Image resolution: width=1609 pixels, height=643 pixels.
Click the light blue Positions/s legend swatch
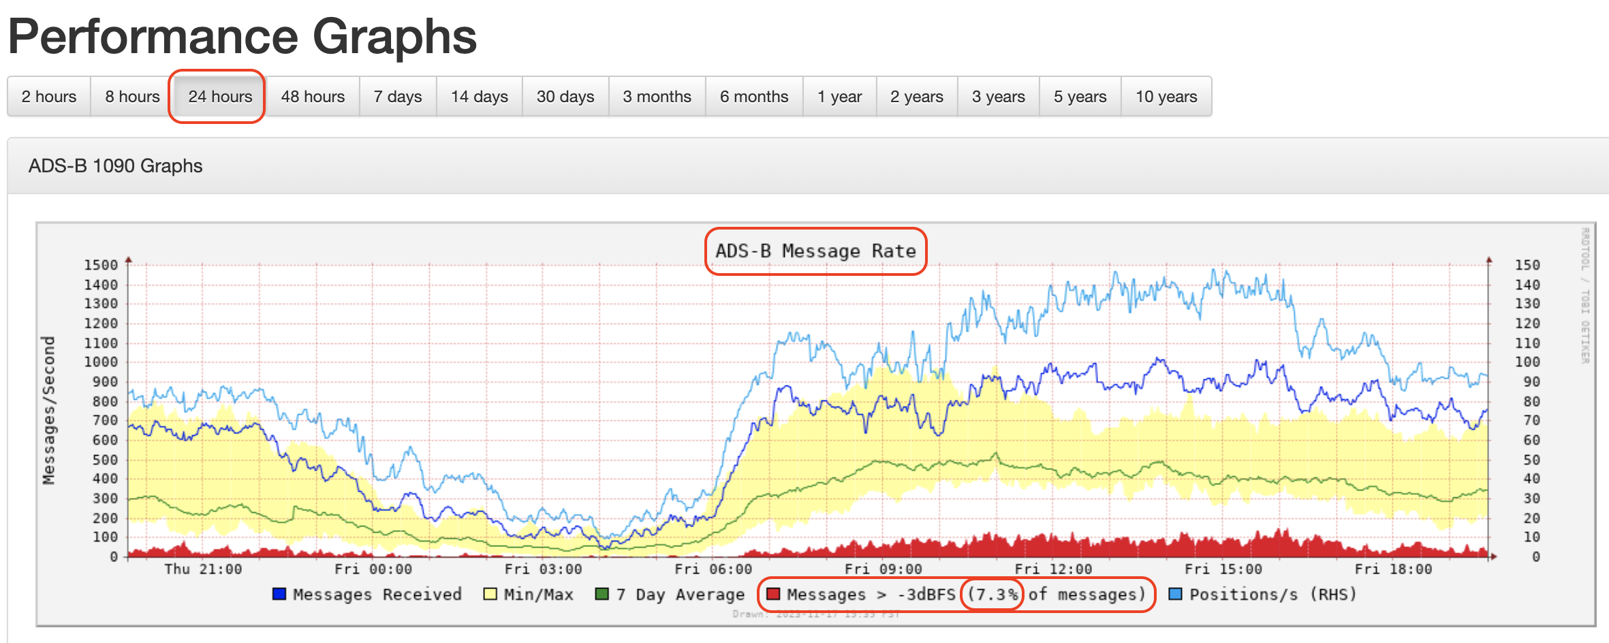(1176, 594)
